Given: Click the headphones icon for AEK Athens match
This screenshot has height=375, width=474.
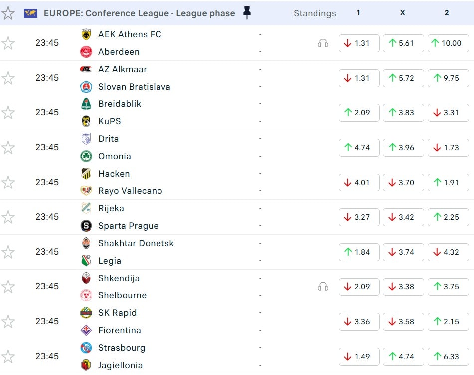Looking at the screenshot, I should pyautogui.click(x=323, y=43).
